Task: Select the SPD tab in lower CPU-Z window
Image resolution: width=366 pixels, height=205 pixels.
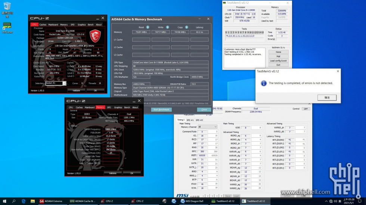Action: click(x=109, y=108)
